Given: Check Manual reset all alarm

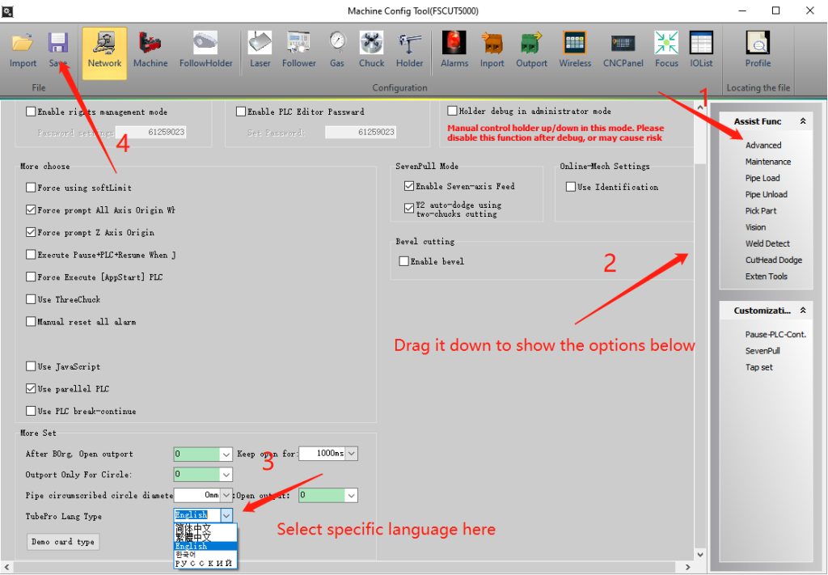Looking at the screenshot, I should [31, 322].
